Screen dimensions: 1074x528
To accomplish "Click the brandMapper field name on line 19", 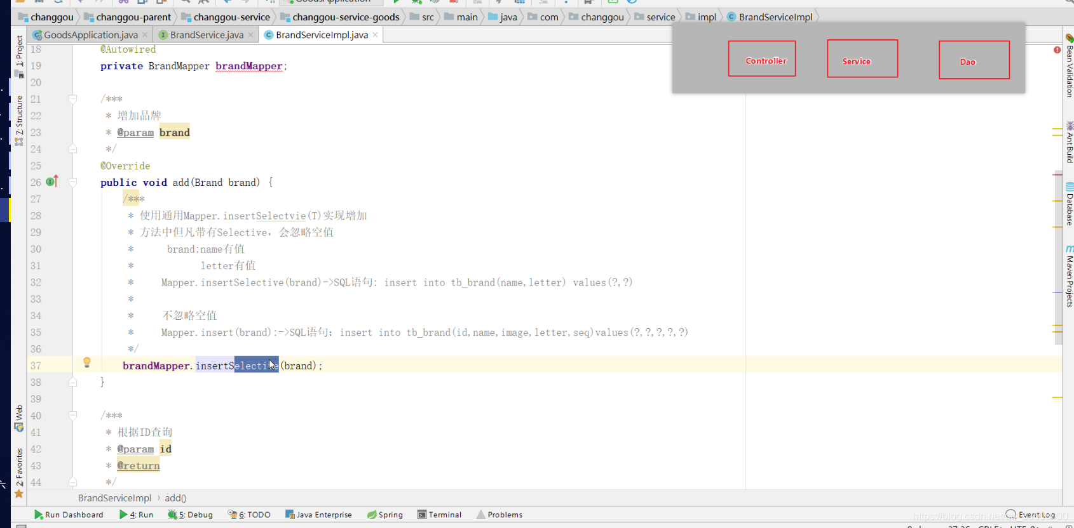I will (x=248, y=66).
